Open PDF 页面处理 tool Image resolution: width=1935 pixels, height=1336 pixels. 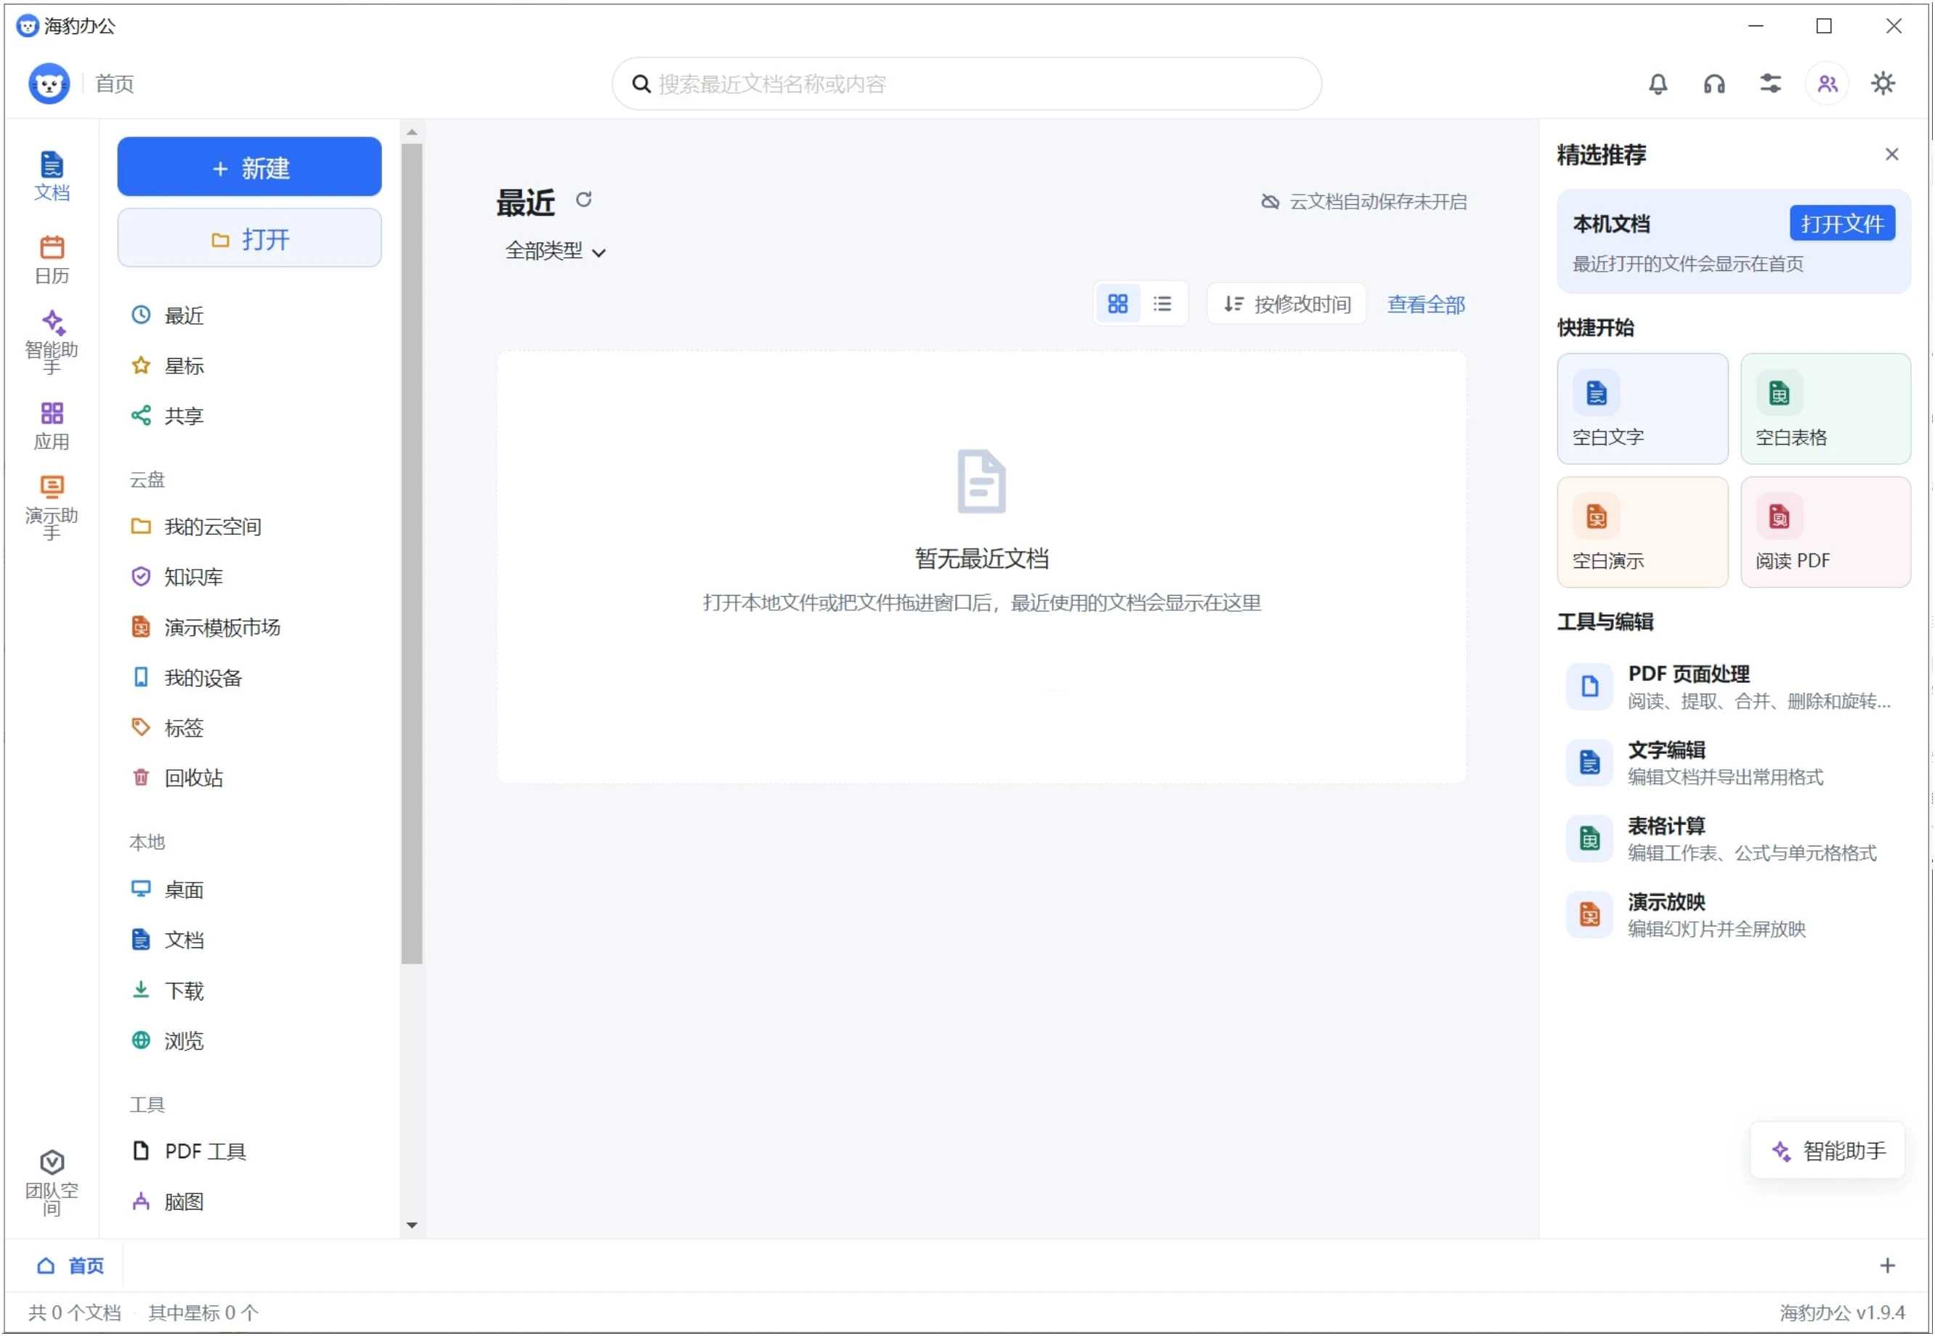[1733, 687]
